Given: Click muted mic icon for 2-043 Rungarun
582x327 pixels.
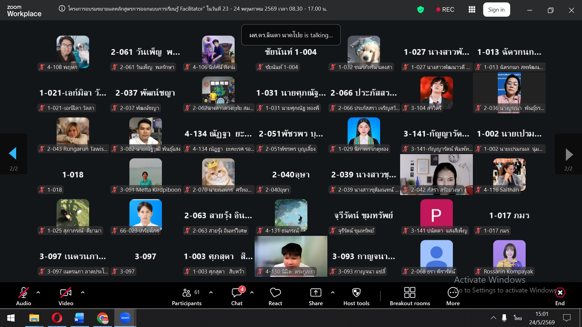Looking at the screenshot, I should point(42,149).
